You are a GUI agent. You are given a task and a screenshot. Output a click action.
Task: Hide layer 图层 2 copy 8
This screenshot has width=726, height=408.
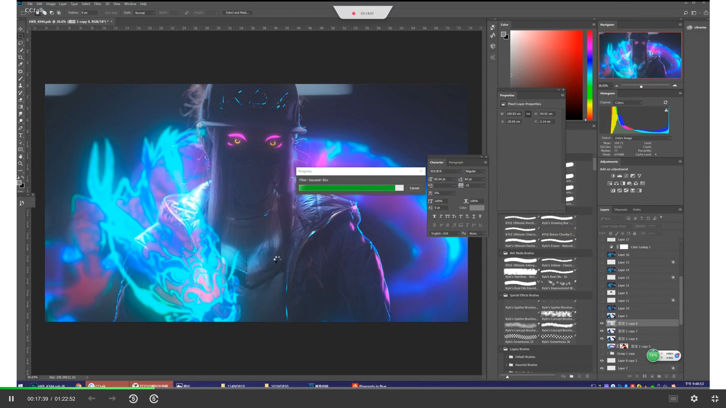click(x=602, y=323)
